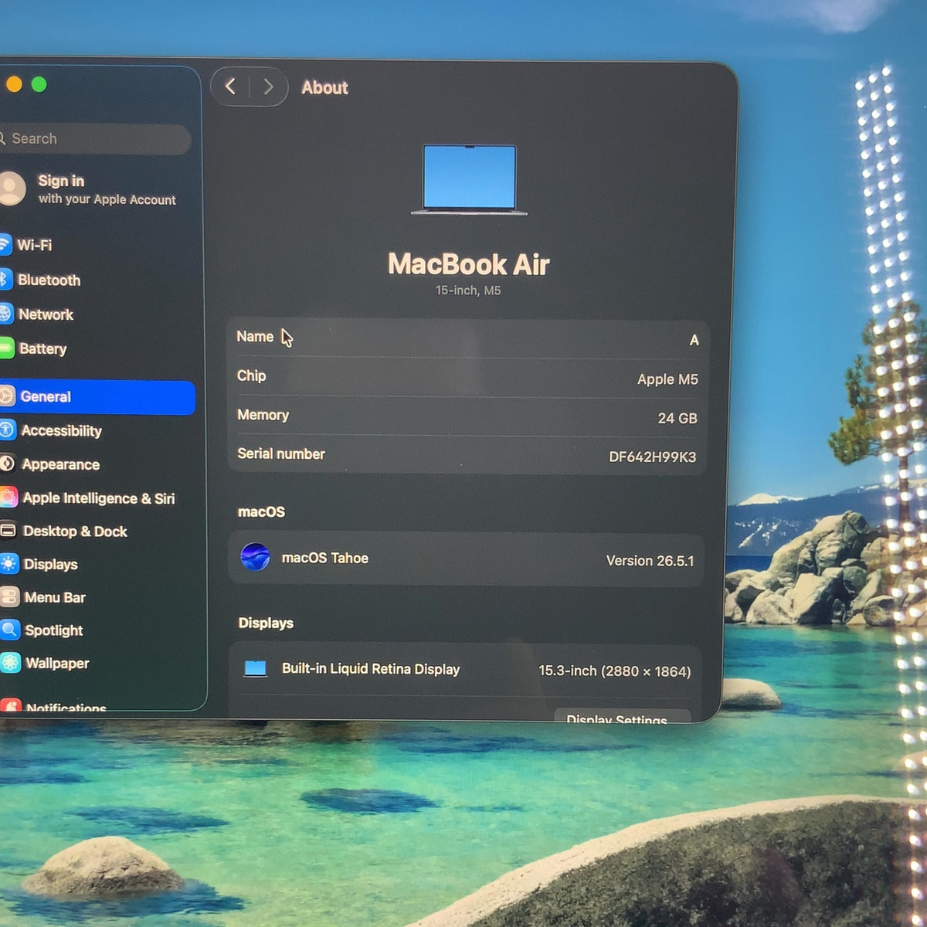Image resolution: width=927 pixels, height=927 pixels.
Task: Click the Search field in sidebar
Action: pos(94,139)
